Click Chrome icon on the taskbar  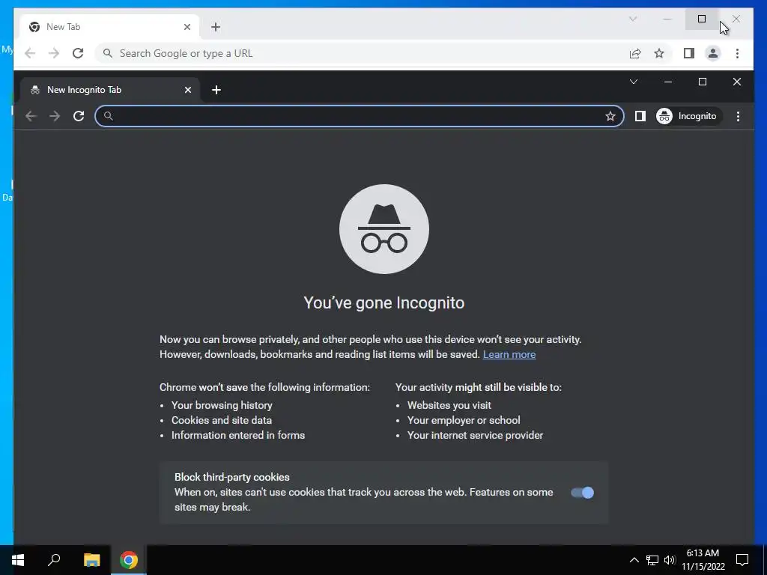click(129, 560)
